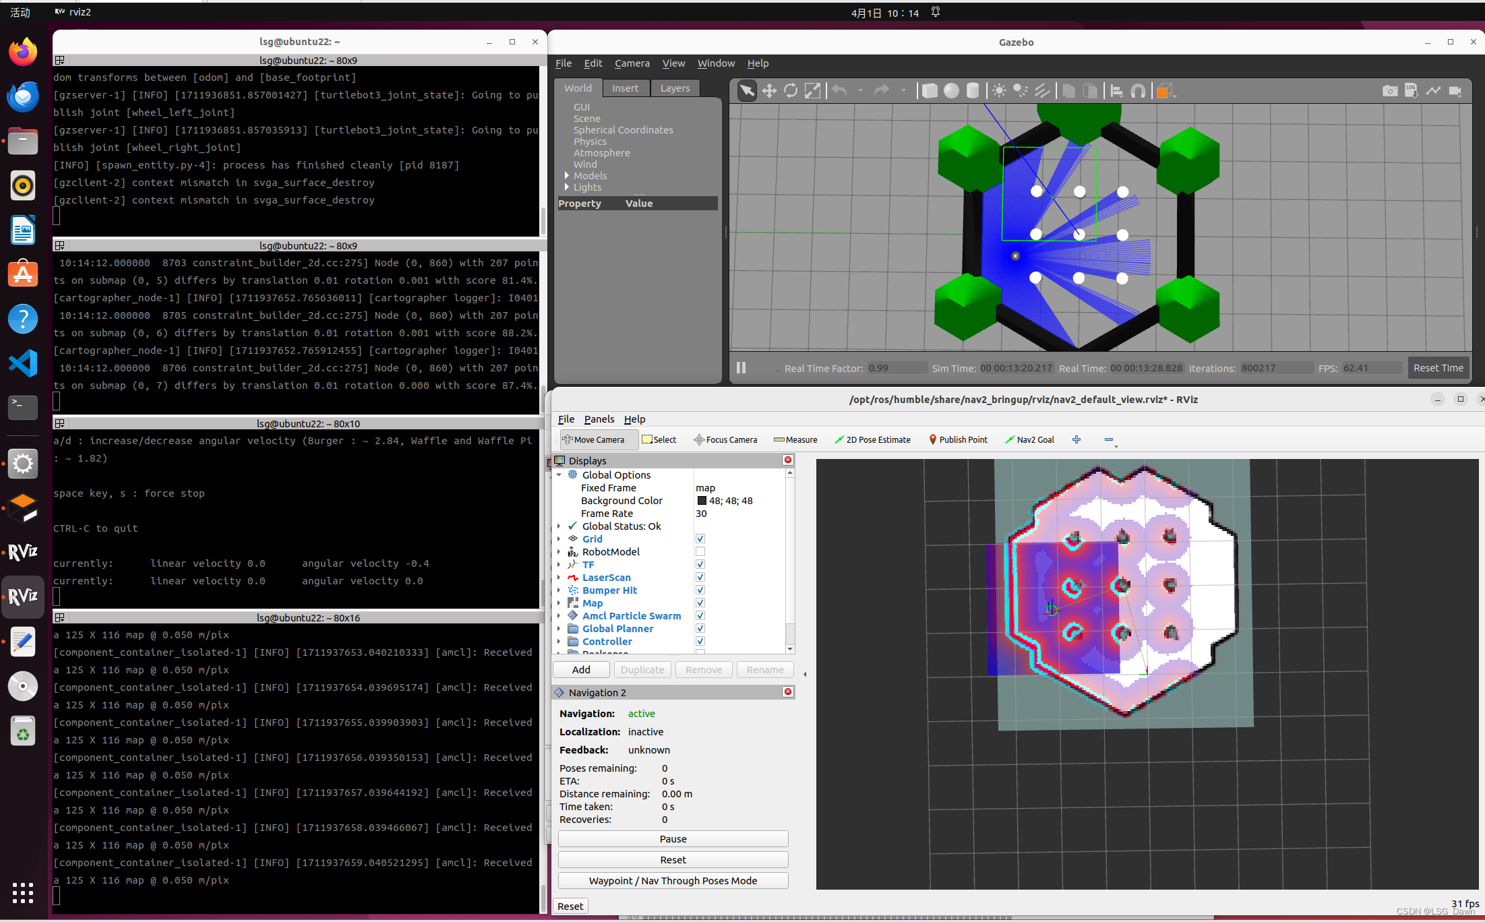This screenshot has width=1485, height=922.
Task: Activate the 2D Pose Estimate tool
Action: pos(873,439)
